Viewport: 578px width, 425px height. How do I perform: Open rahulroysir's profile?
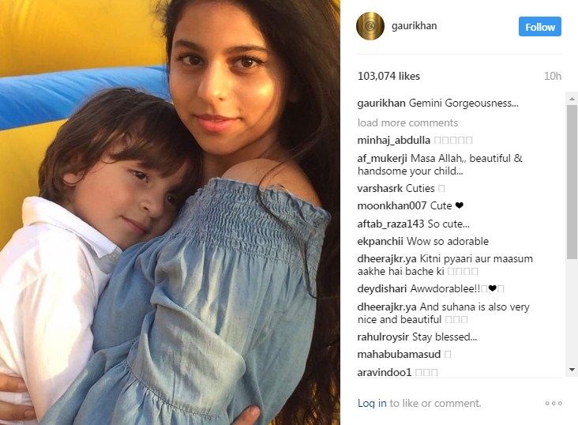pos(383,337)
